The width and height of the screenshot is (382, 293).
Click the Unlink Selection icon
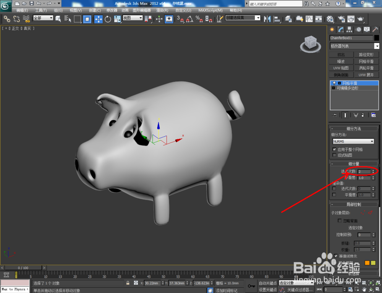16,19
